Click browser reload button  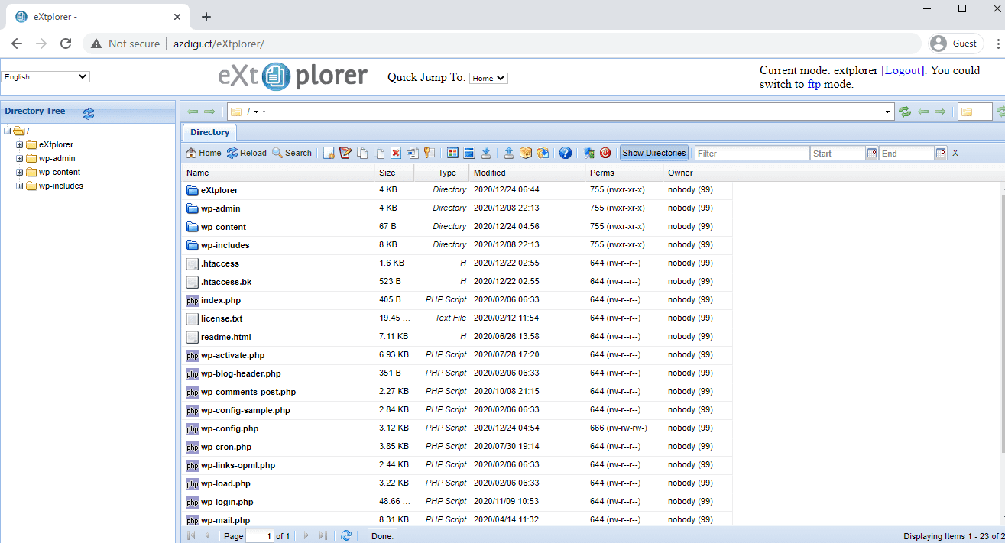coord(66,44)
